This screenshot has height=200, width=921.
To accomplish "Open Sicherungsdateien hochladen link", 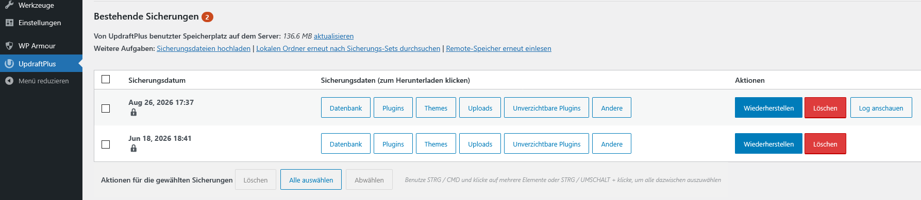I will click(x=204, y=48).
